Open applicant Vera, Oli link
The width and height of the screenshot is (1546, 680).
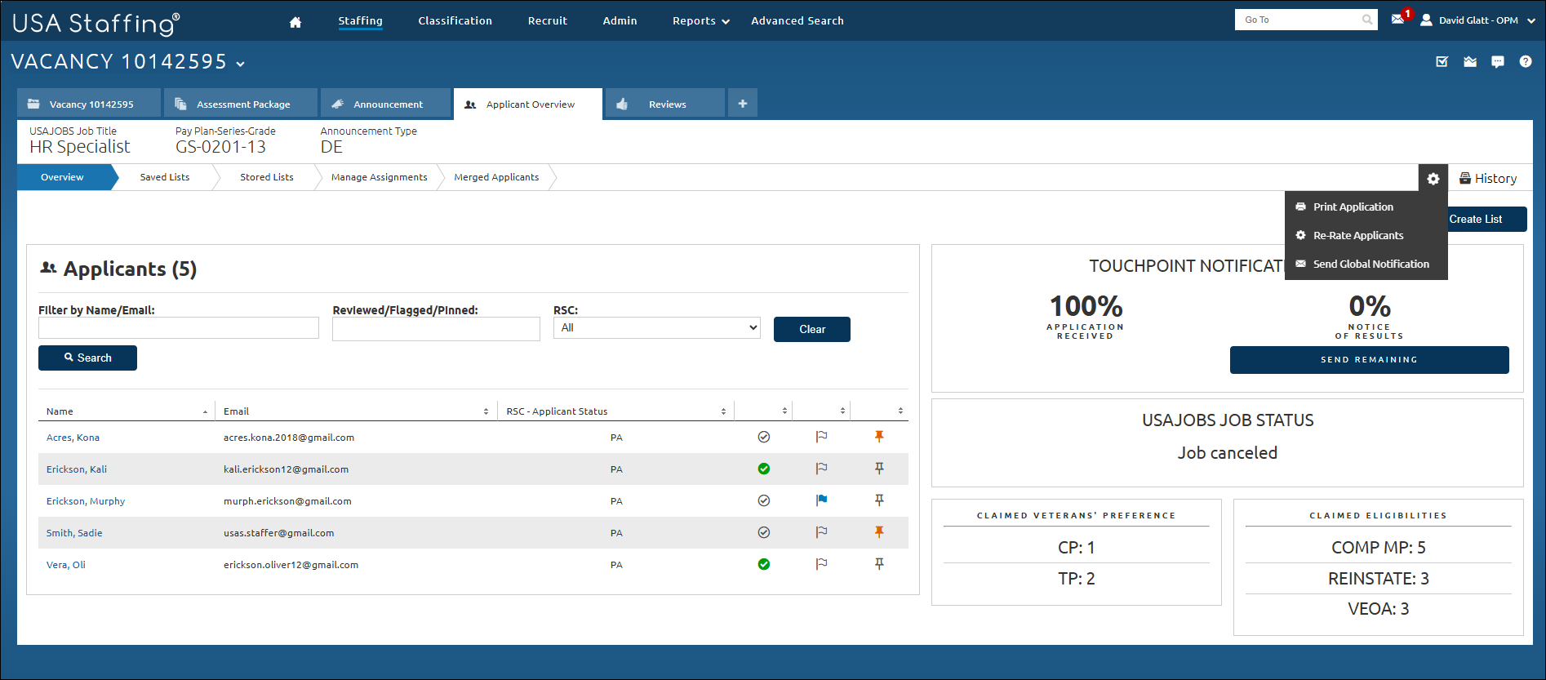[65, 565]
